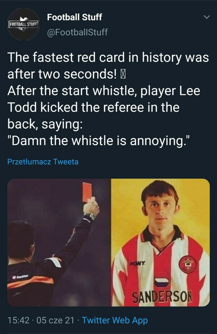The height and width of the screenshot is (334, 217).
Task: Click the Przetłumacz Tweeta translate link
Action: click(43, 162)
